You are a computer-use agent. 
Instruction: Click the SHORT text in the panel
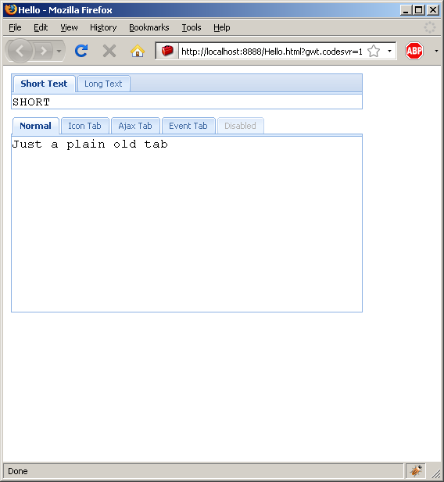[31, 102]
